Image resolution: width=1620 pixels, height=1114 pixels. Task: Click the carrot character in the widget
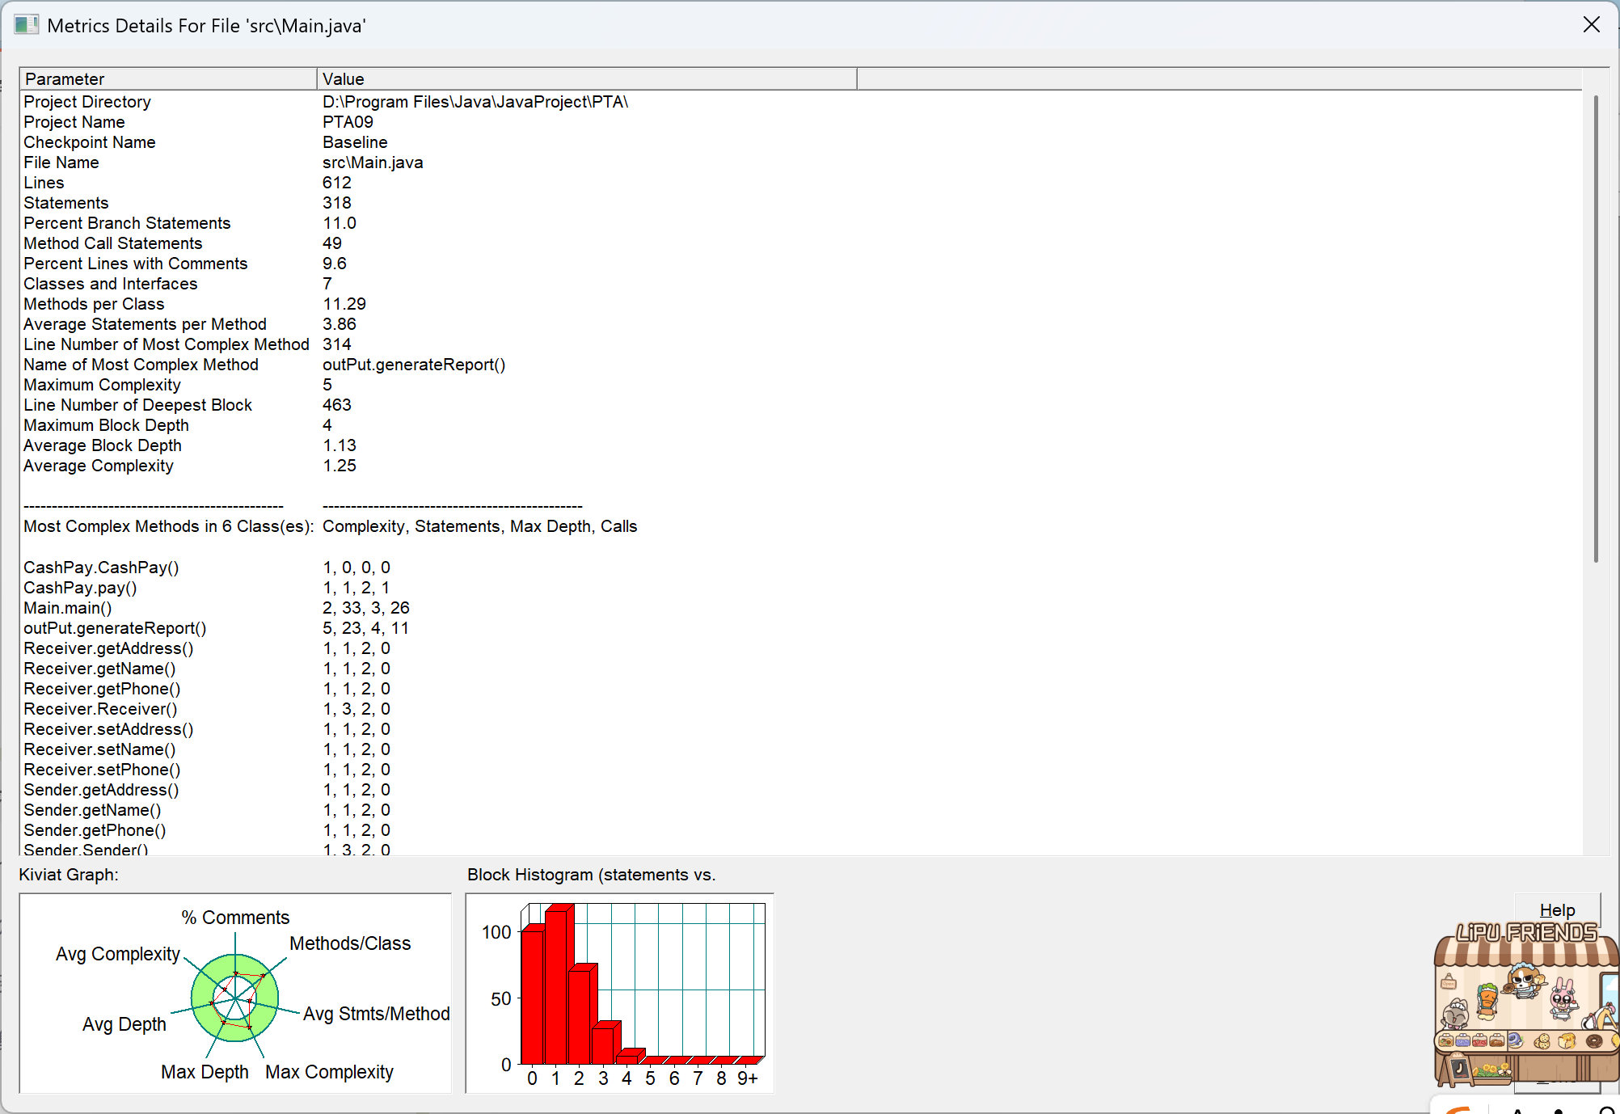[x=1487, y=999]
